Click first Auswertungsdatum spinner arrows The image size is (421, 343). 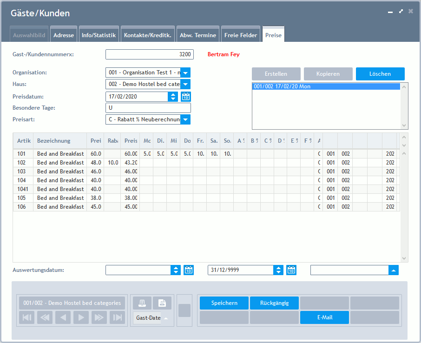[x=176, y=270]
